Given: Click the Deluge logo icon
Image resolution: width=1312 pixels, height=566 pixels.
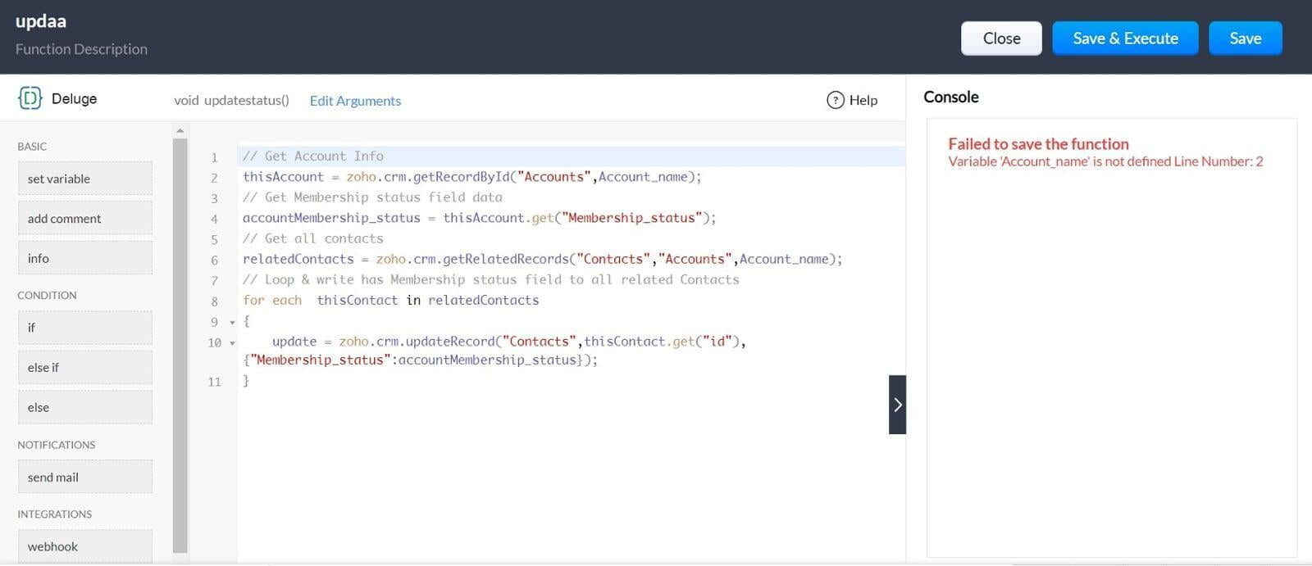Looking at the screenshot, I should [x=30, y=98].
